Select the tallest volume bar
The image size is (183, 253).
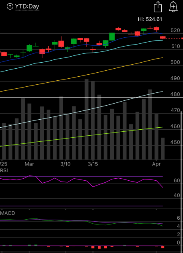pyautogui.click(x=86, y=119)
